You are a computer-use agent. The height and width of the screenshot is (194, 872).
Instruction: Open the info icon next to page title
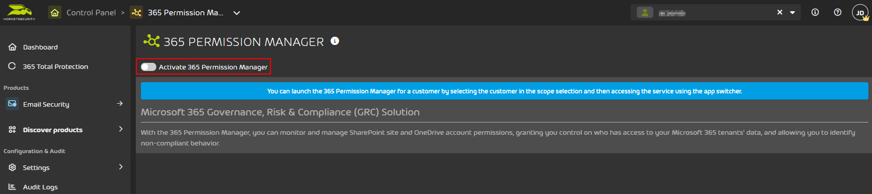tap(335, 41)
